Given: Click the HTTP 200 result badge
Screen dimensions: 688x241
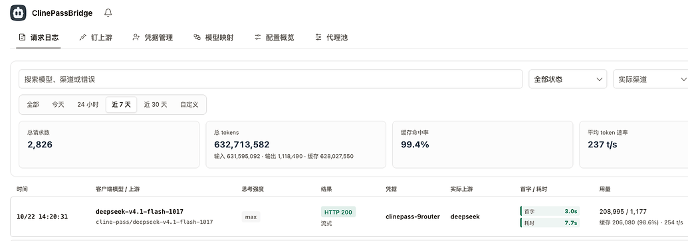Looking at the screenshot, I should [338, 212].
